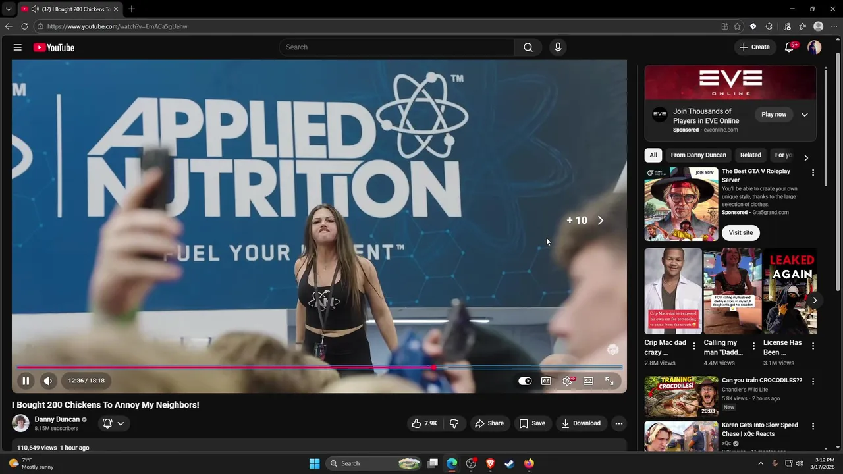This screenshot has height=474, width=843.
Task: Open Crip Mac dad short thumbnail
Action: pos(673,292)
